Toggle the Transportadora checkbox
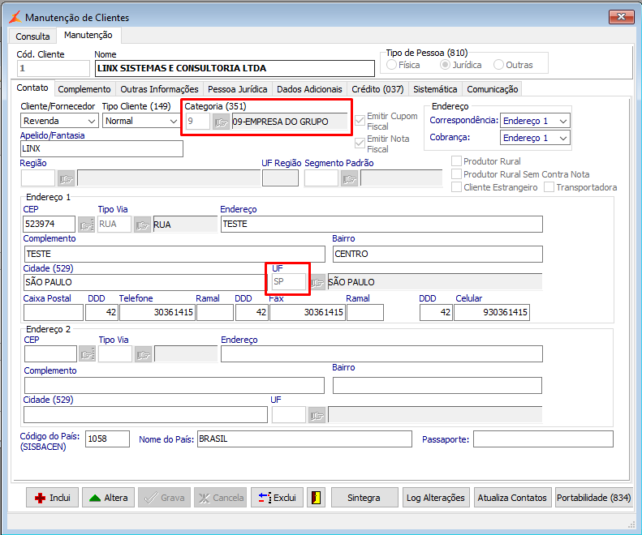The width and height of the screenshot is (642, 535). point(549,187)
